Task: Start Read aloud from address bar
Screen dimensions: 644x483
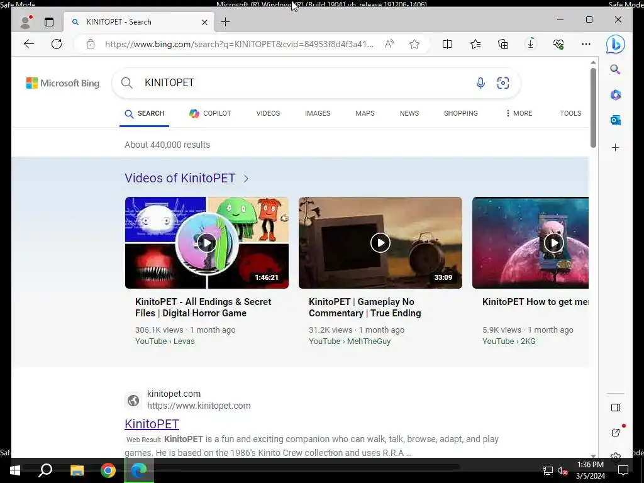Action: (x=389, y=44)
